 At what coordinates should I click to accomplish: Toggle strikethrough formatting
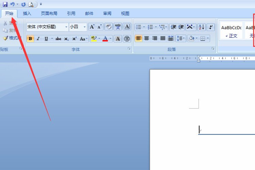[x=58, y=39]
